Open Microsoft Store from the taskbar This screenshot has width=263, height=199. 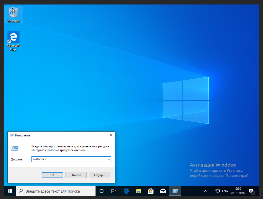[151, 191]
